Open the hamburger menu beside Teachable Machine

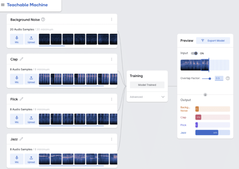click(x=3, y=5)
